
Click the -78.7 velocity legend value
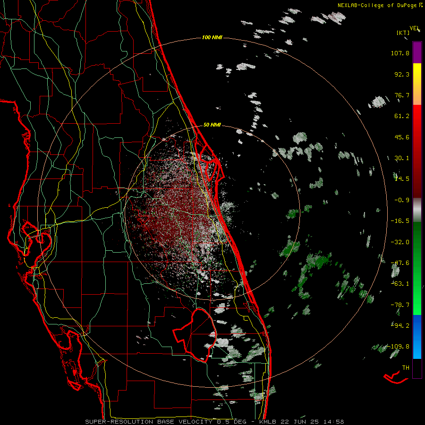coord(400,305)
